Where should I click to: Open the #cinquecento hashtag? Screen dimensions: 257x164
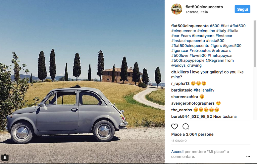click(183, 31)
